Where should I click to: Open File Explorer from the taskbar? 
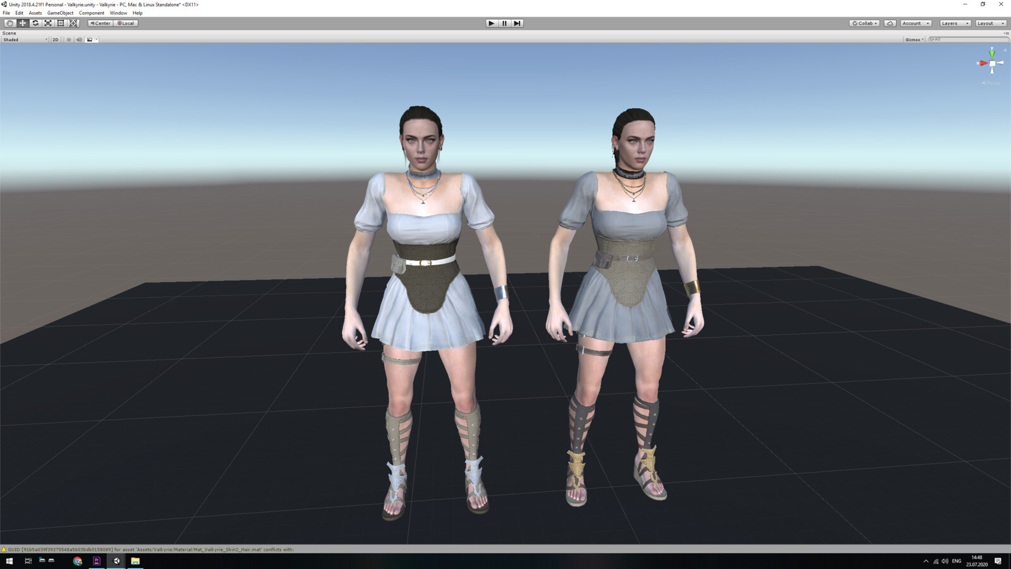(x=135, y=561)
